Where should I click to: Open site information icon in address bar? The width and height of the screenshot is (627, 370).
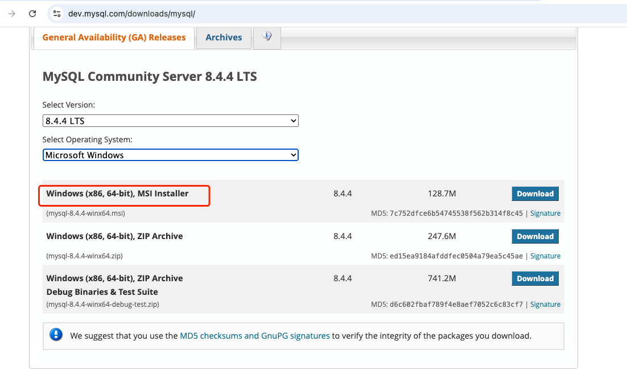(57, 14)
